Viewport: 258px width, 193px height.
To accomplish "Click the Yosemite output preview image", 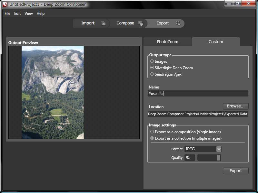I will coord(53,93).
